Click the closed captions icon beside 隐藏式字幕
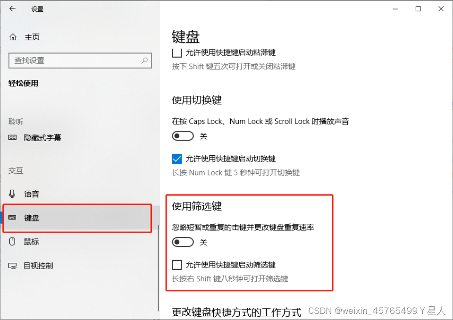Screen dimensions: 453x320 (x=12, y=137)
